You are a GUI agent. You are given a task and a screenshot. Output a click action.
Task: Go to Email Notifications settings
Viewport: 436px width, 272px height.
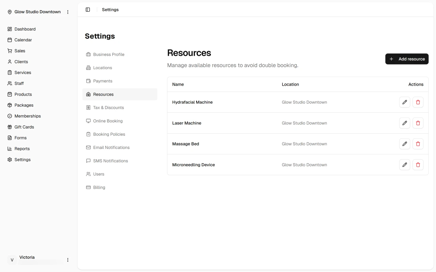[x=120, y=147]
